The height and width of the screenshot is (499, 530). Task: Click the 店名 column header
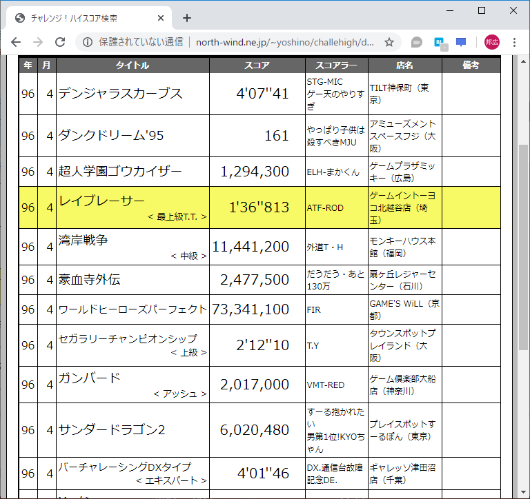coord(404,65)
